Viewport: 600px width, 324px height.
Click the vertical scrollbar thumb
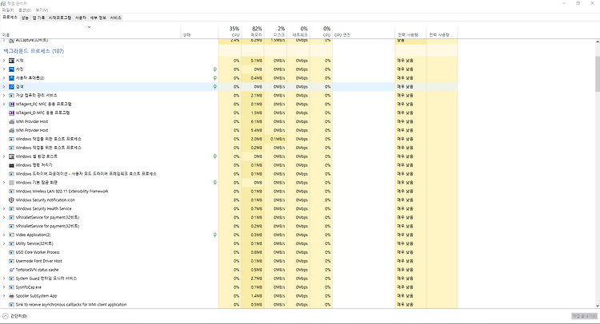coord(598,74)
